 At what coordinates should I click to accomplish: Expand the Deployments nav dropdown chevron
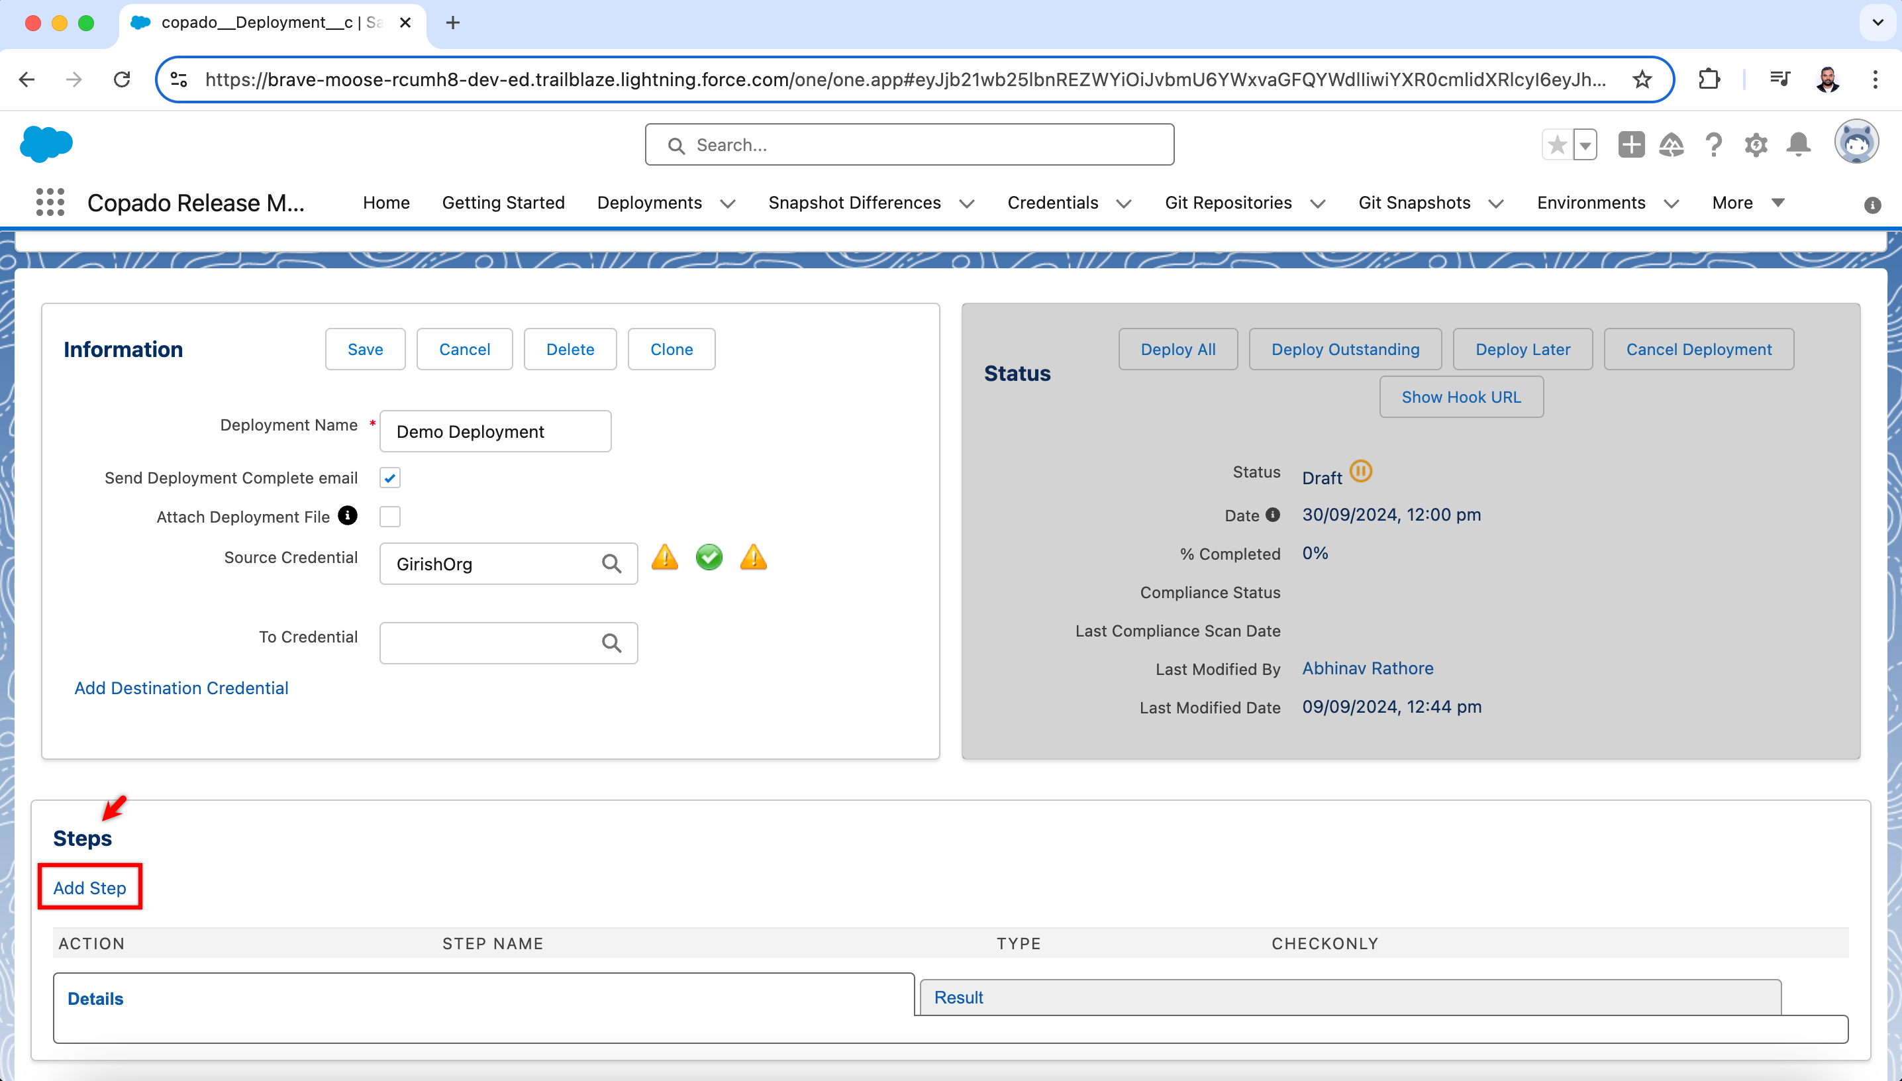728,203
